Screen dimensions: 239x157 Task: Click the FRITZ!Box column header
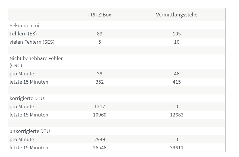[x=100, y=15]
